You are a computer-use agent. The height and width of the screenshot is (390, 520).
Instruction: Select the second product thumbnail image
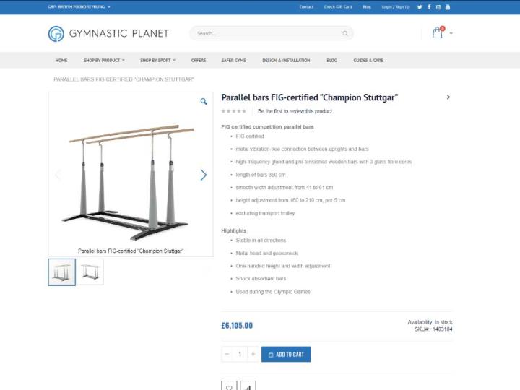[90, 272]
